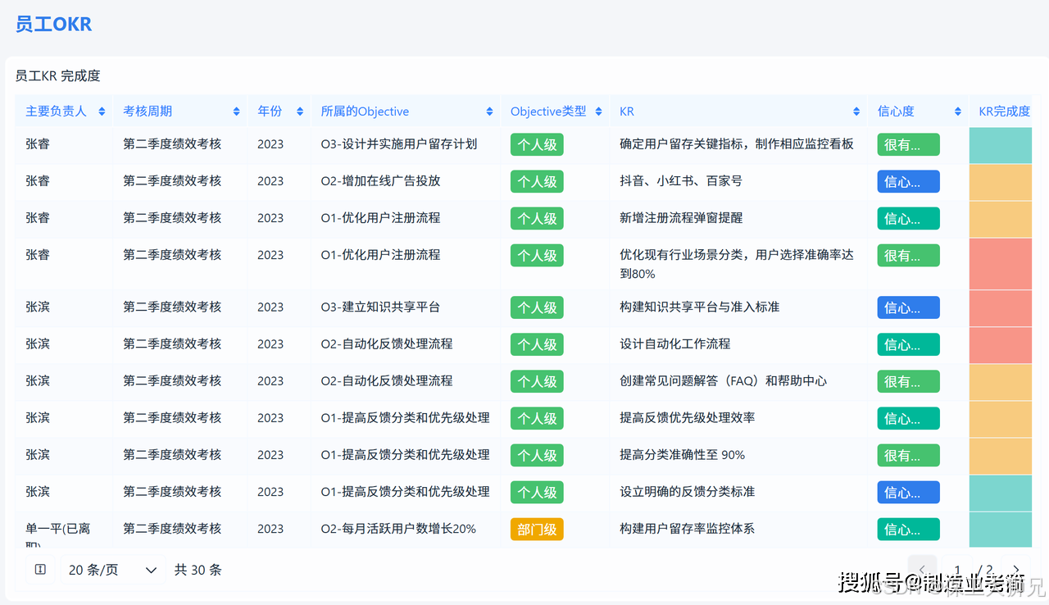Click the 所属的Objective header label
This screenshot has width=1049, height=605.
click(365, 111)
